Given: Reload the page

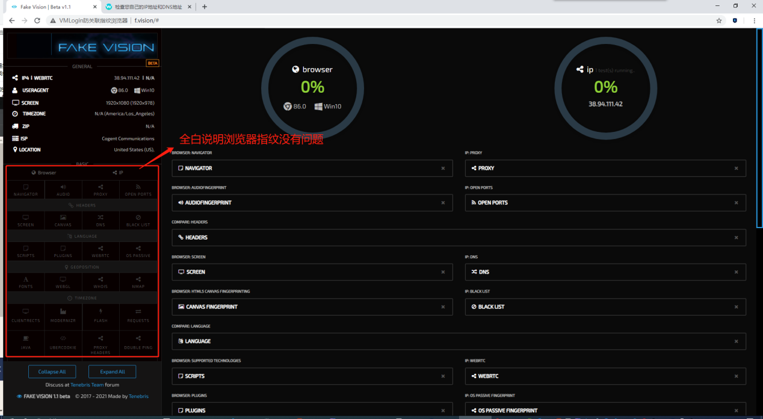Looking at the screenshot, I should (x=37, y=20).
